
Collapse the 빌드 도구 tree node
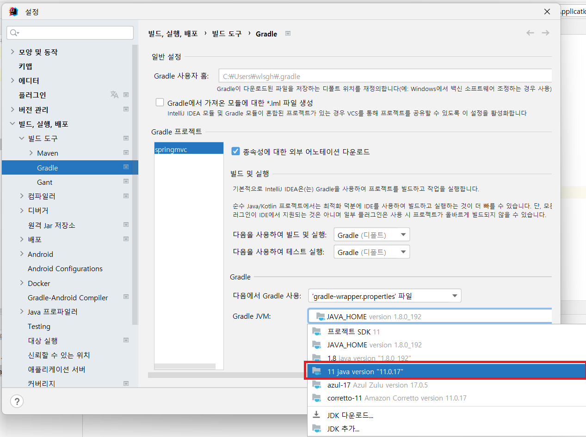pyautogui.click(x=22, y=138)
